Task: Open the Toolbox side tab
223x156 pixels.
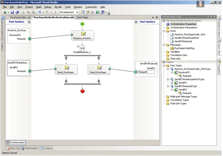Action: click(x=2, y=44)
